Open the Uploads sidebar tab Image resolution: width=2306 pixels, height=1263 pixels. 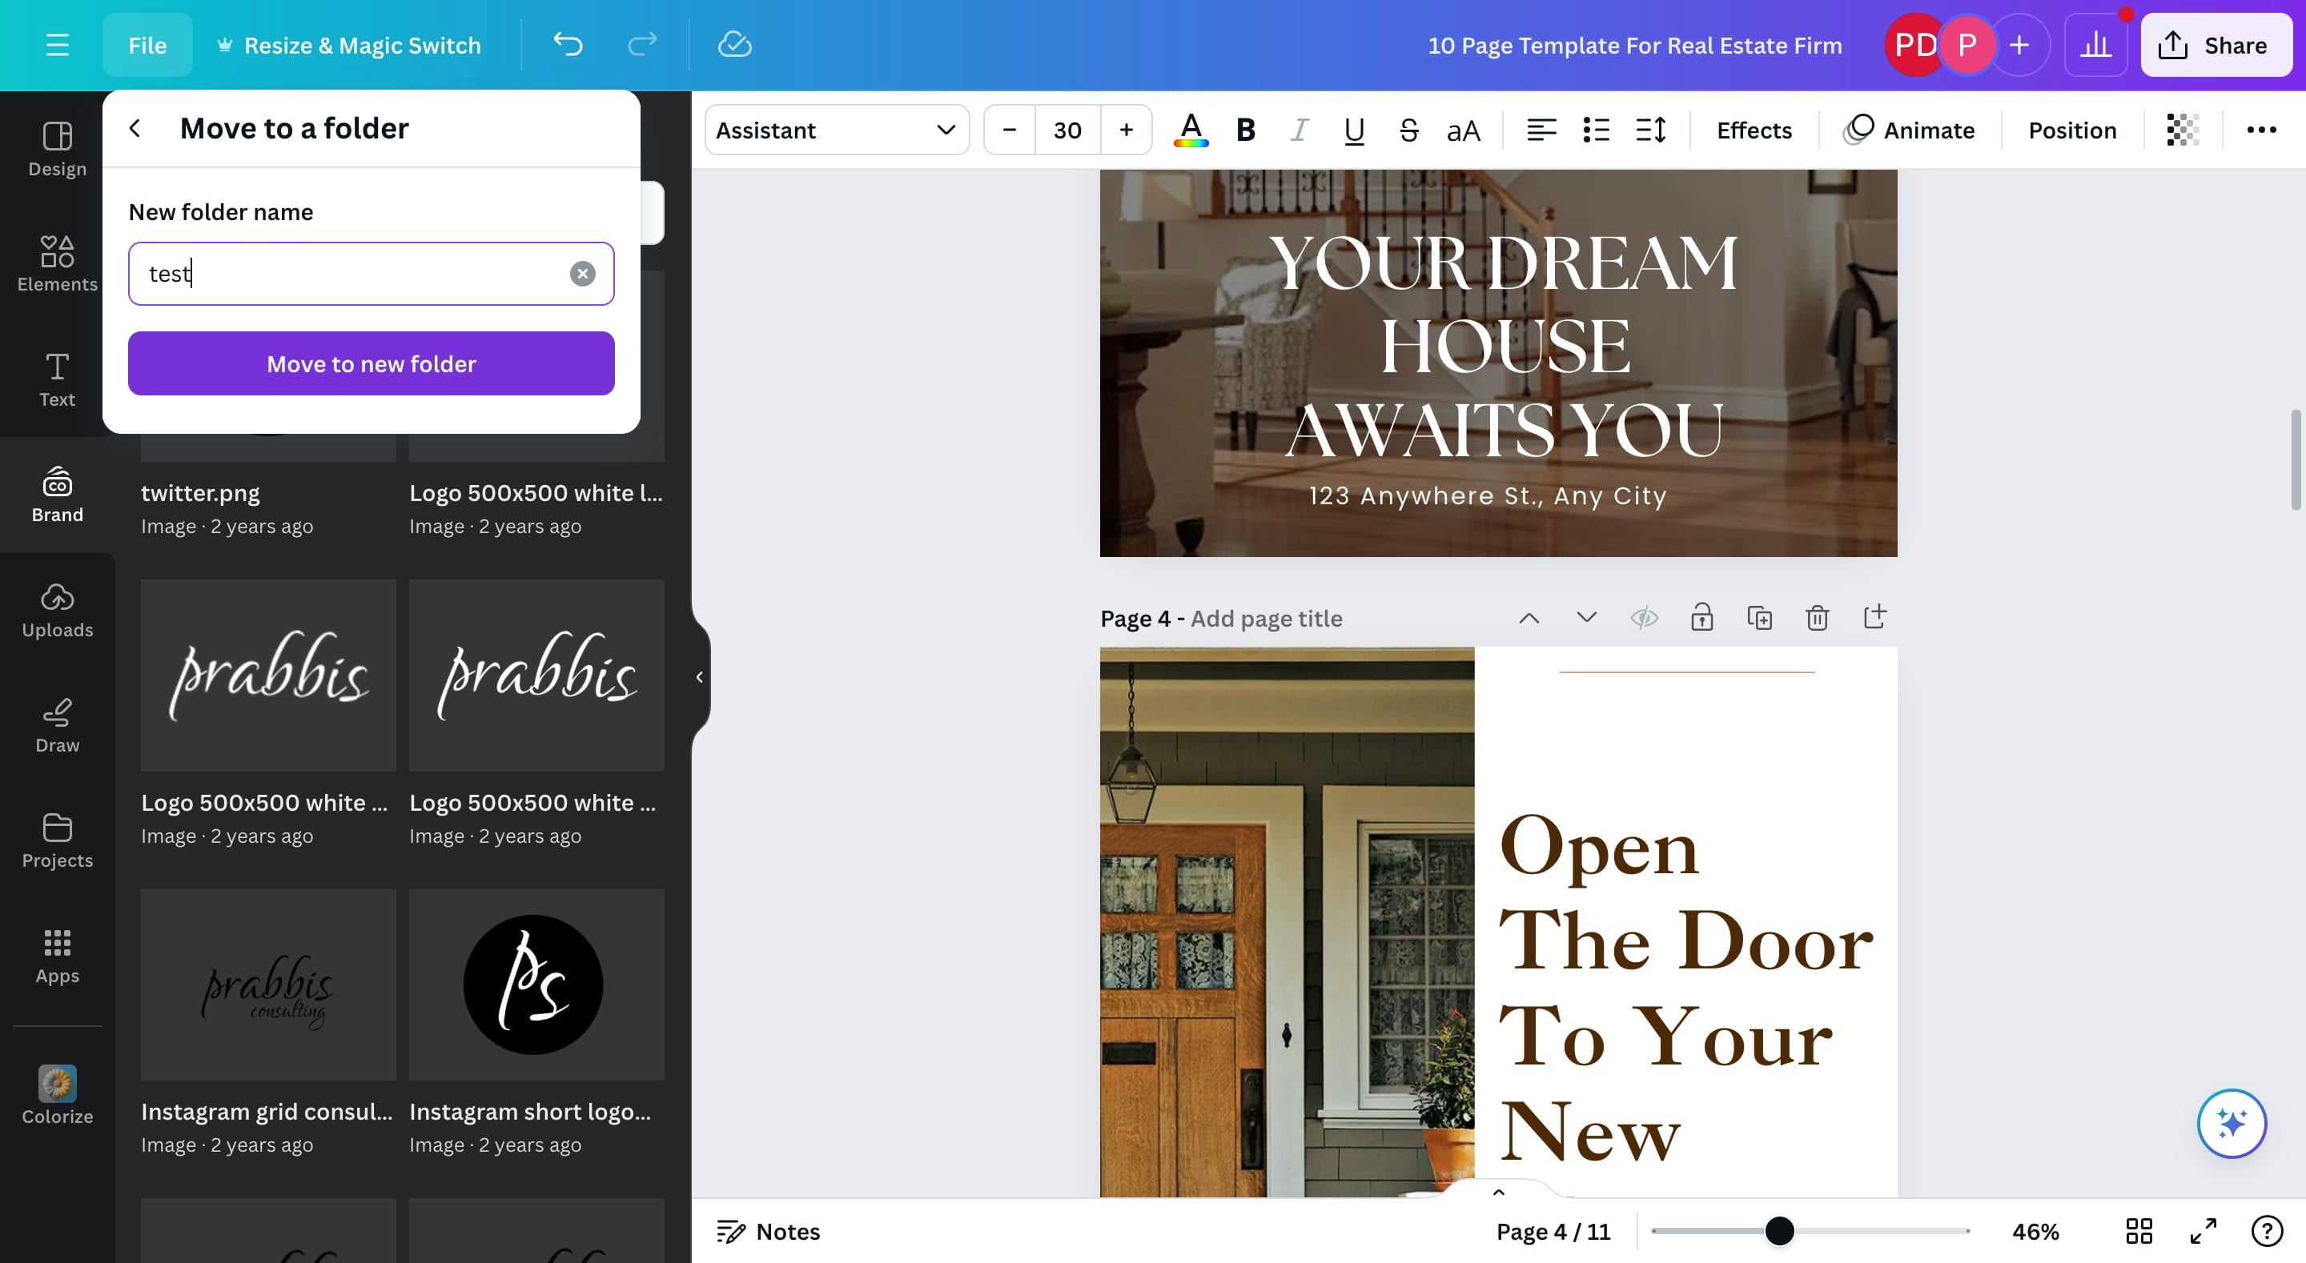[58, 611]
